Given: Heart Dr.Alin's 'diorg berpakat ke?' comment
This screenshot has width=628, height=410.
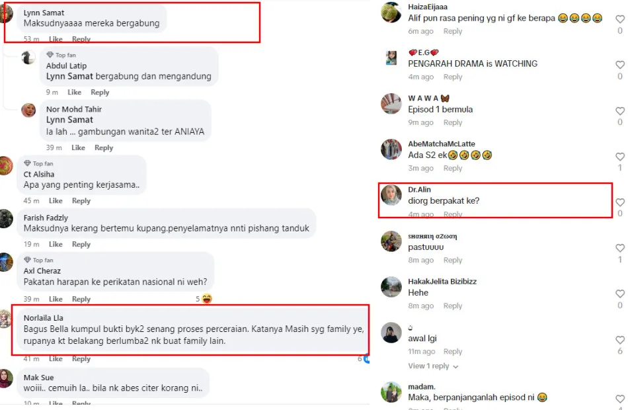Looking at the screenshot, I should [620, 202].
